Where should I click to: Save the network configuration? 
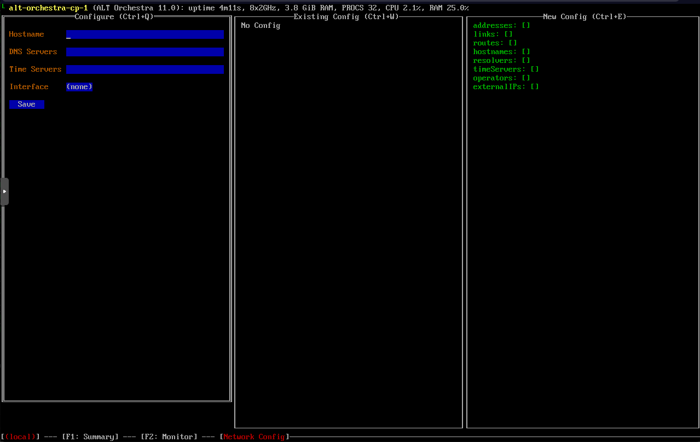coord(27,104)
